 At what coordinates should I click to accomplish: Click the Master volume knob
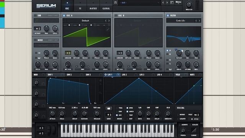click(x=189, y=5)
